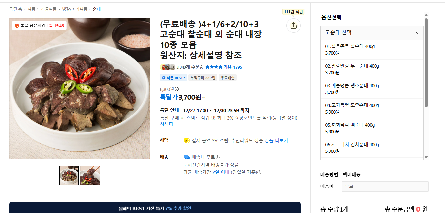Go to 가공식품 breadcrumb category
Image resolution: width=445 pixels, height=213 pixels.
coord(48,9)
